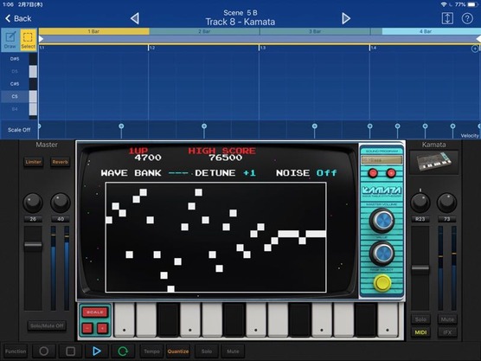The width and height of the screenshot is (481, 361).
Task: Play the first black key on Kamata keyboard
Action: pos(168,319)
